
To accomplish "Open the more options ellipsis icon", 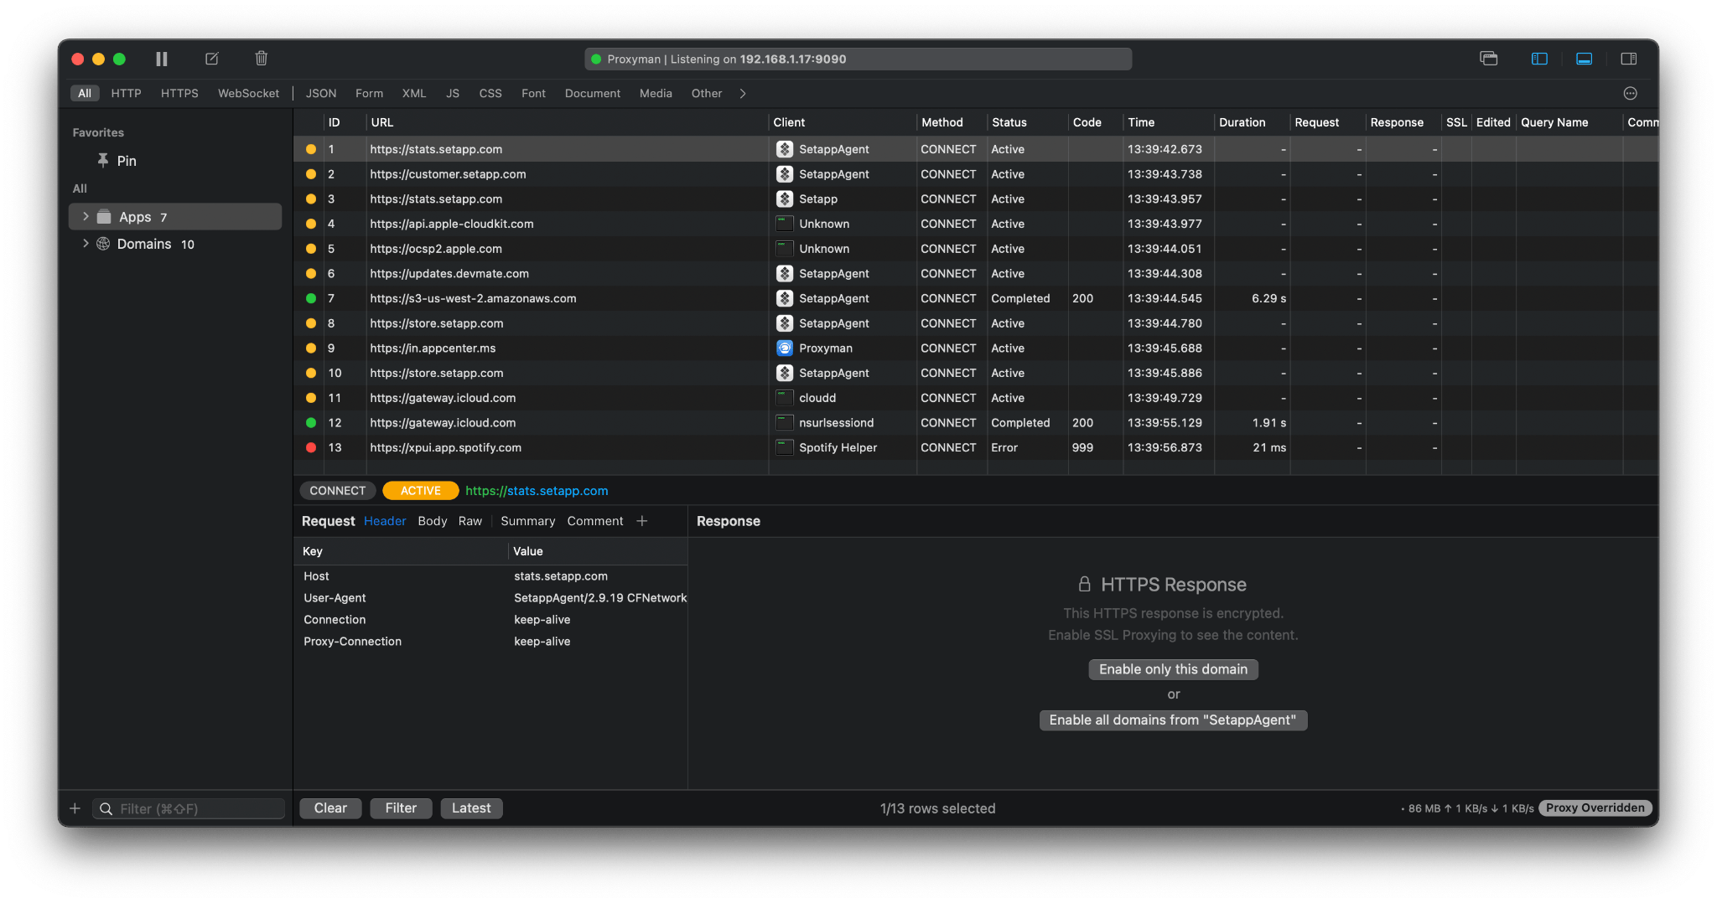I will [x=1631, y=93].
